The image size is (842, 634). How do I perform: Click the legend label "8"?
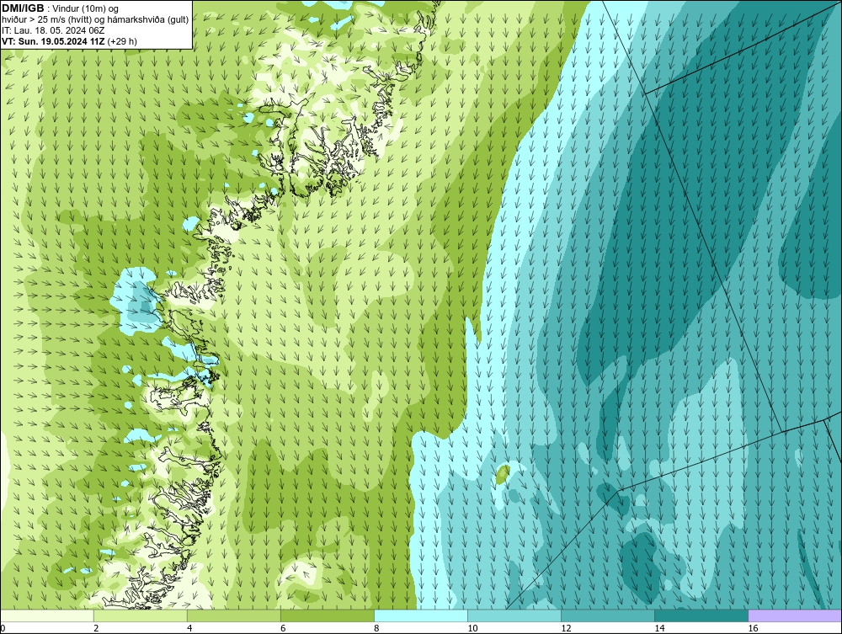point(376,629)
